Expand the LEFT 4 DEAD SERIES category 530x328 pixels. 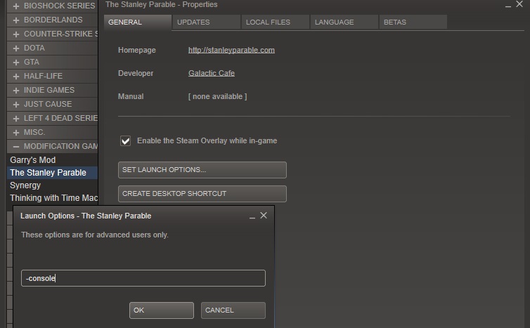pos(16,119)
